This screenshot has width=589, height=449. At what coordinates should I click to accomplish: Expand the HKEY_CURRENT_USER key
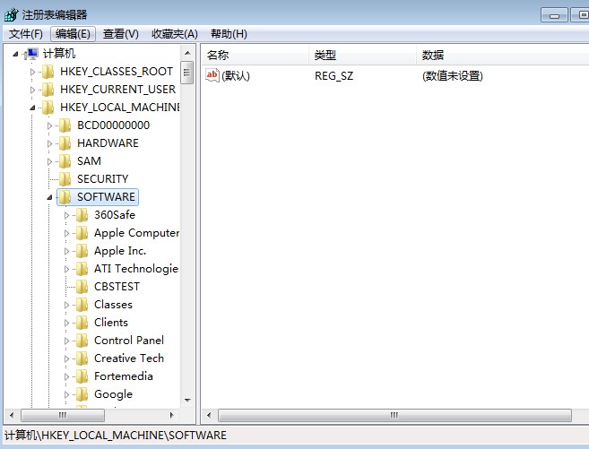[32, 90]
